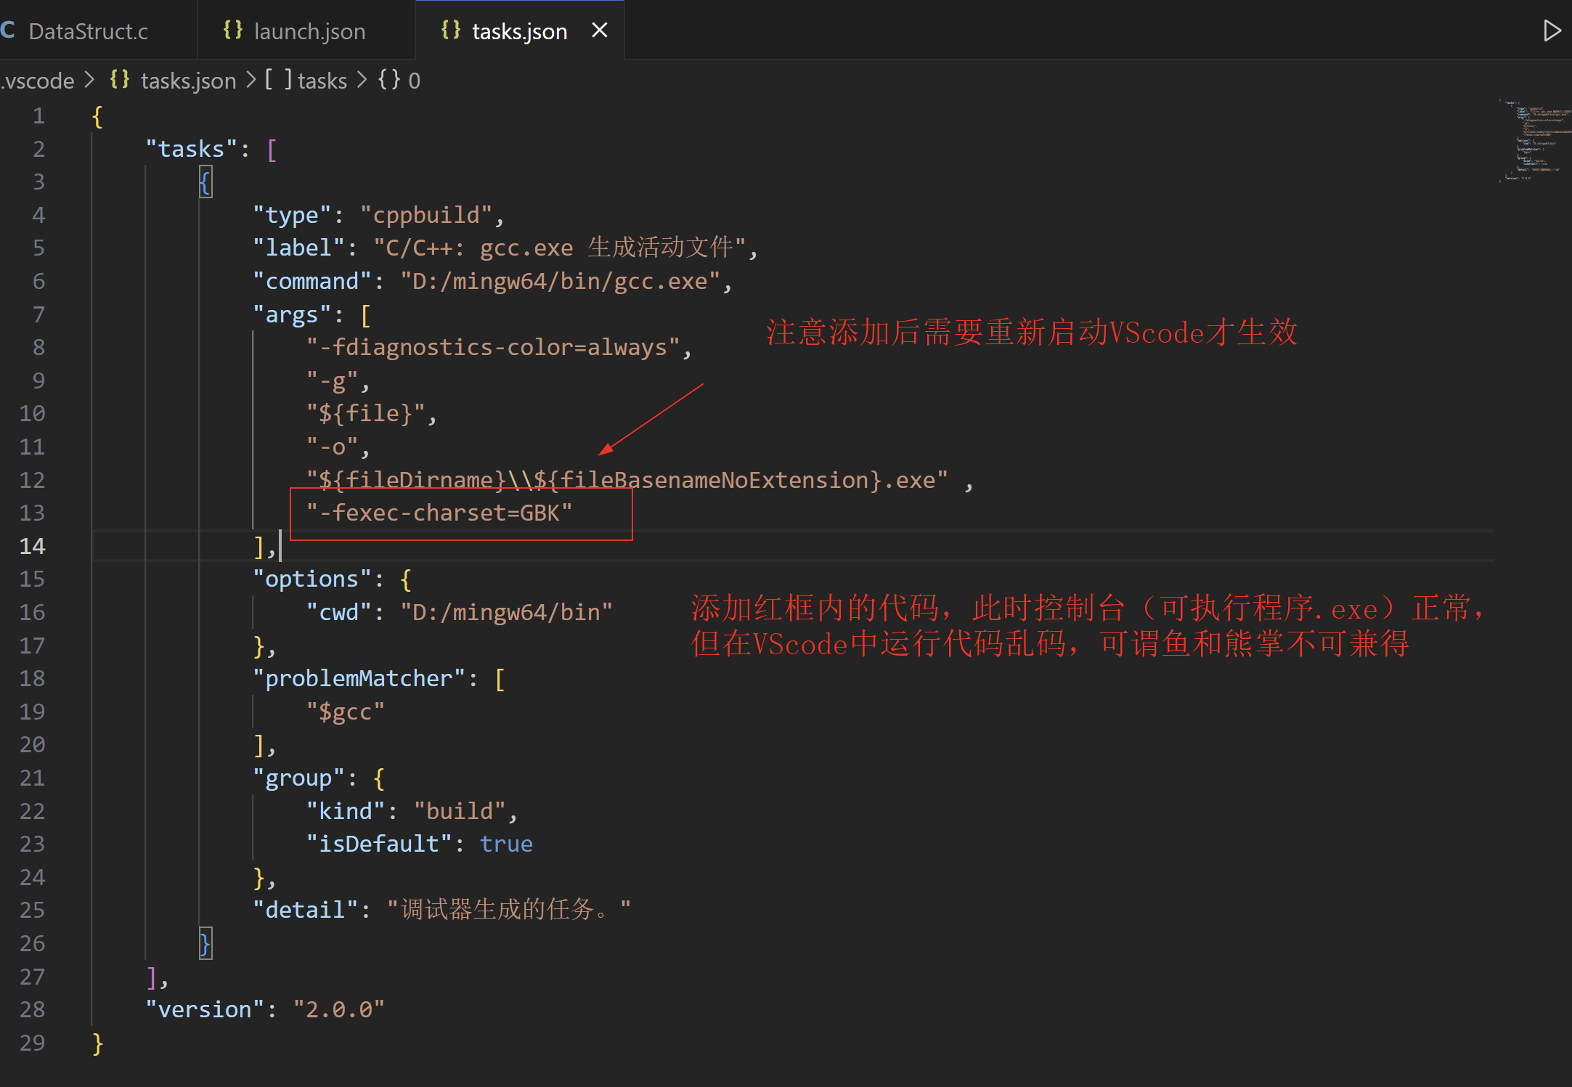
Task: Click the true value of isDefault
Action: [x=506, y=844]
